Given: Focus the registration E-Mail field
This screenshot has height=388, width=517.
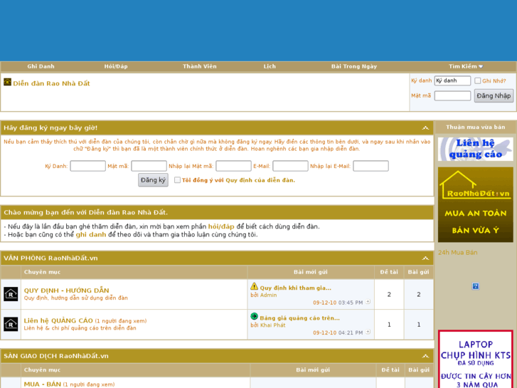Looking at the screenshot, I should 290,166.
